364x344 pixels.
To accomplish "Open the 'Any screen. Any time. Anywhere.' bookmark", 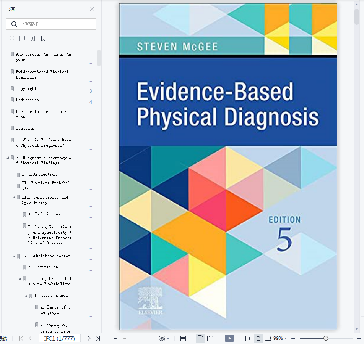I will pyautogui.click(x=44, y=57).
